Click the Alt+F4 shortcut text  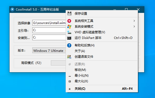pyautogui.click(x=127, y=89)
